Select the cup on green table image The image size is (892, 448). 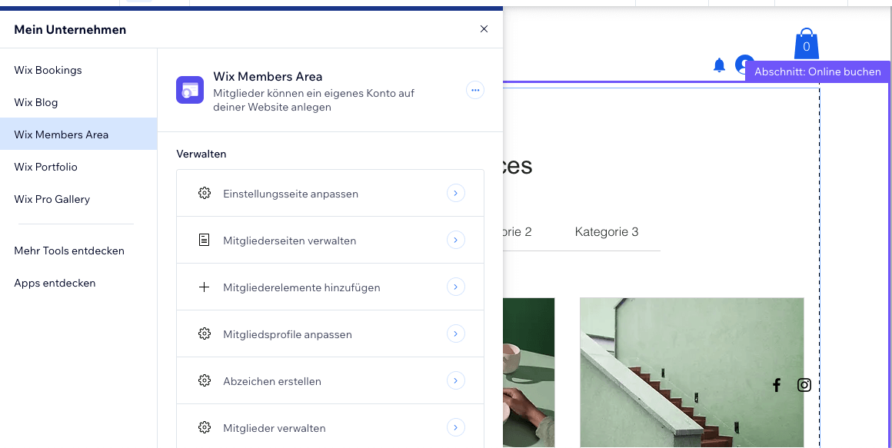click(x=529, y=373)
